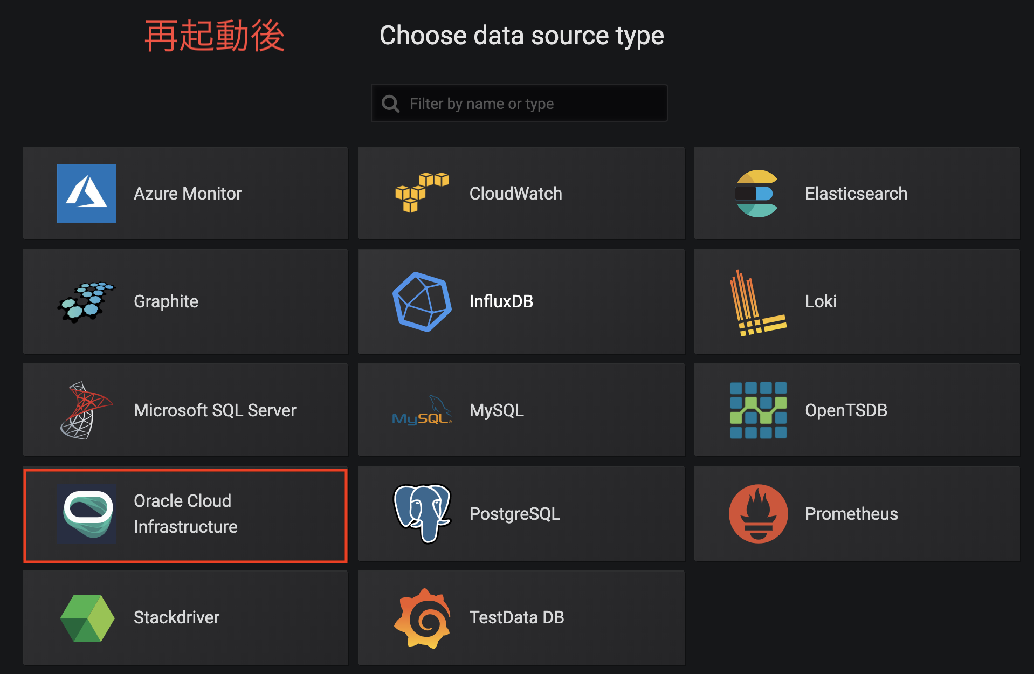Select the PostgreSQL data source label
The height and width of the screenshot is (674, 1034).
pos(515,514)
